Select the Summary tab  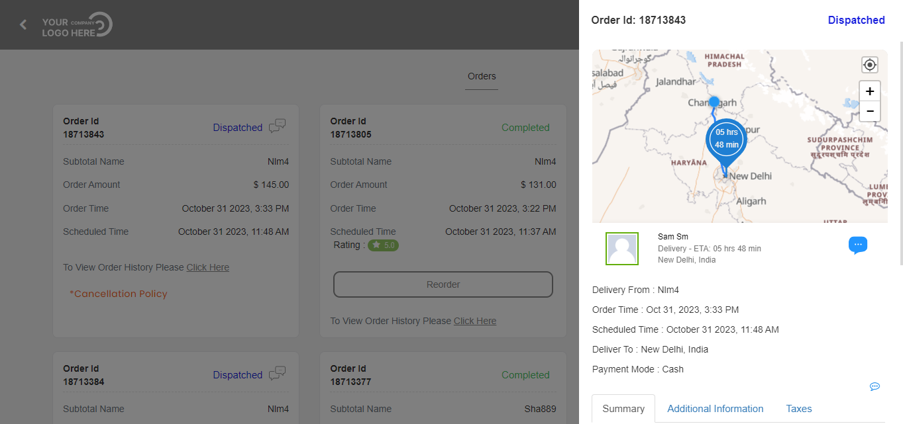(x=623, y=409)
